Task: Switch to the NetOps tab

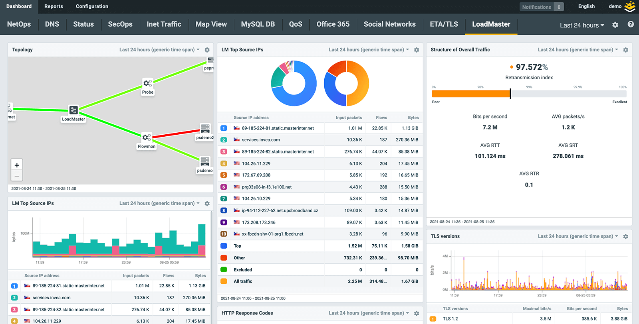Action: tap(19, 24)
